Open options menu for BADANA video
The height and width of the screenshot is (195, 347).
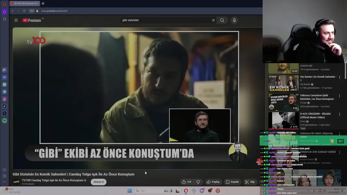coord(339,96)
